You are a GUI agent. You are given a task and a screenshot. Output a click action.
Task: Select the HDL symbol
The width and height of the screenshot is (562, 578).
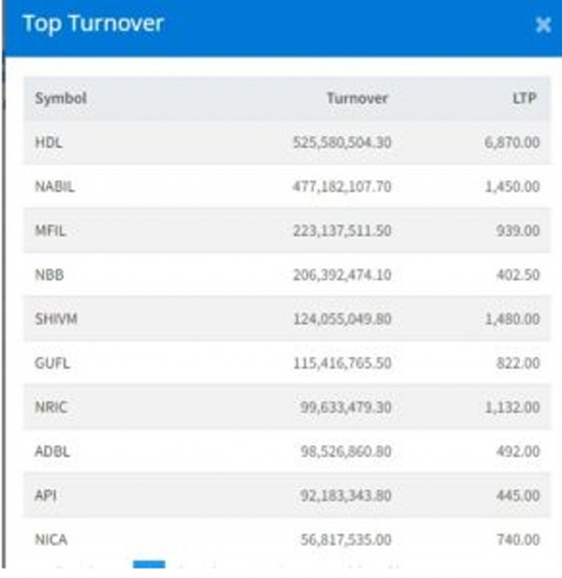48,142
